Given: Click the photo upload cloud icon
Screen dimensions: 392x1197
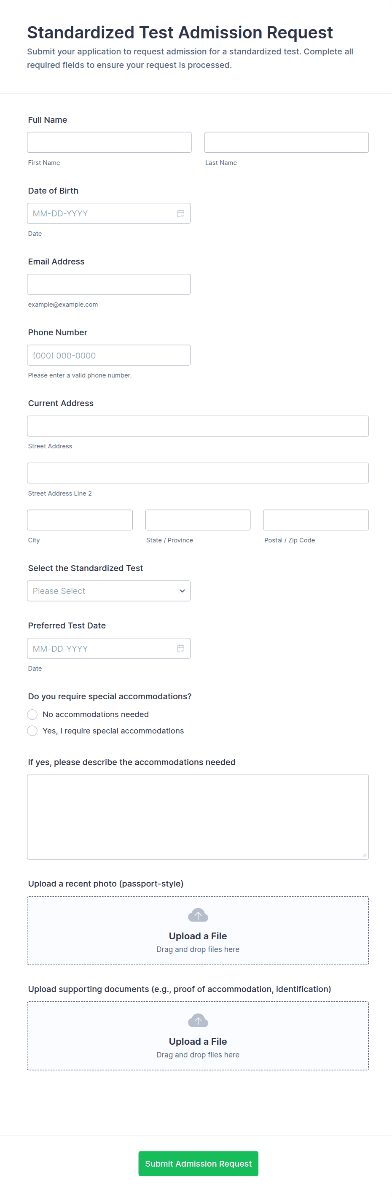Looking at the screenshot, I should tap(198, 915).
